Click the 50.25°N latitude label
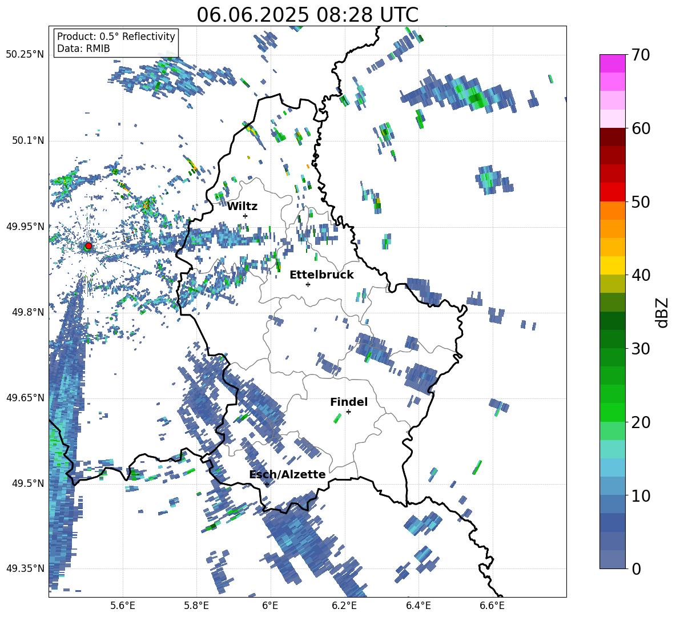676x617 pixels. (x=25, y=54)
